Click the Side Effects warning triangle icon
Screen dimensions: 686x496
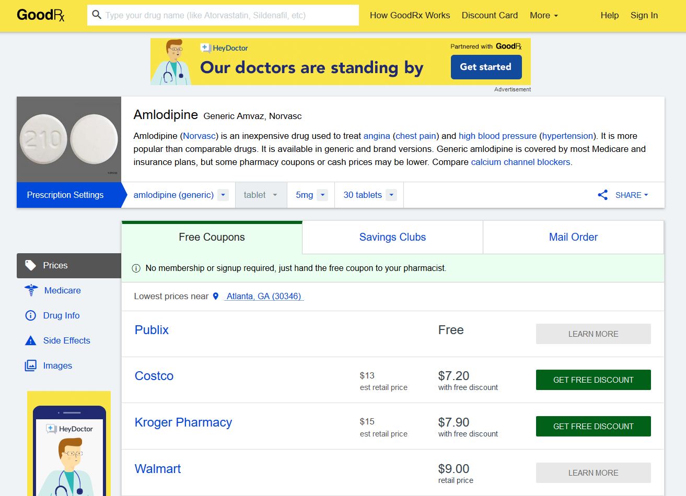click(x=31, y=340)
